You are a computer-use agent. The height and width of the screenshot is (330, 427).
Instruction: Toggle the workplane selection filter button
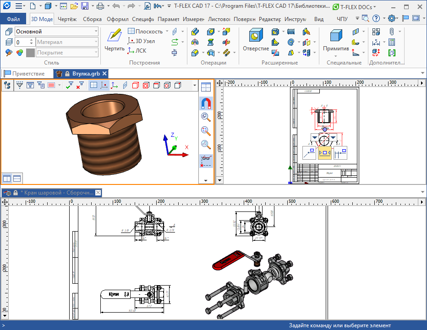click(93, 85)
